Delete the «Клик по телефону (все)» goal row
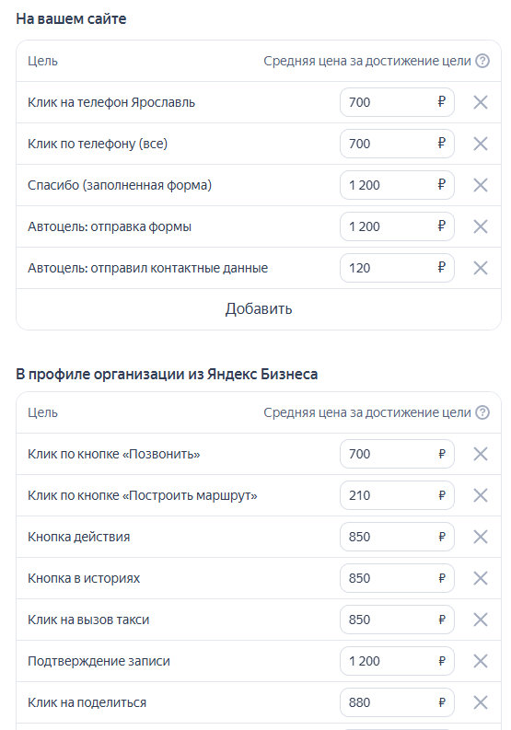The image size is (511, 730). click(481, 144)
